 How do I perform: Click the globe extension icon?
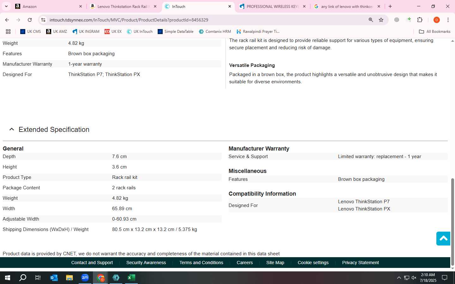(397, 20)
